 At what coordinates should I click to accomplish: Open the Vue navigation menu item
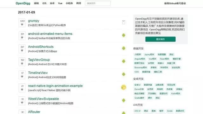60,3
